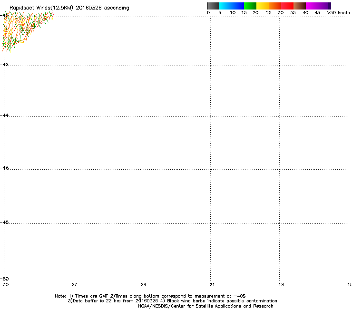Click the latitude label "-46"
This screenshot has width=352, height=309.
[x=4, y=168]
